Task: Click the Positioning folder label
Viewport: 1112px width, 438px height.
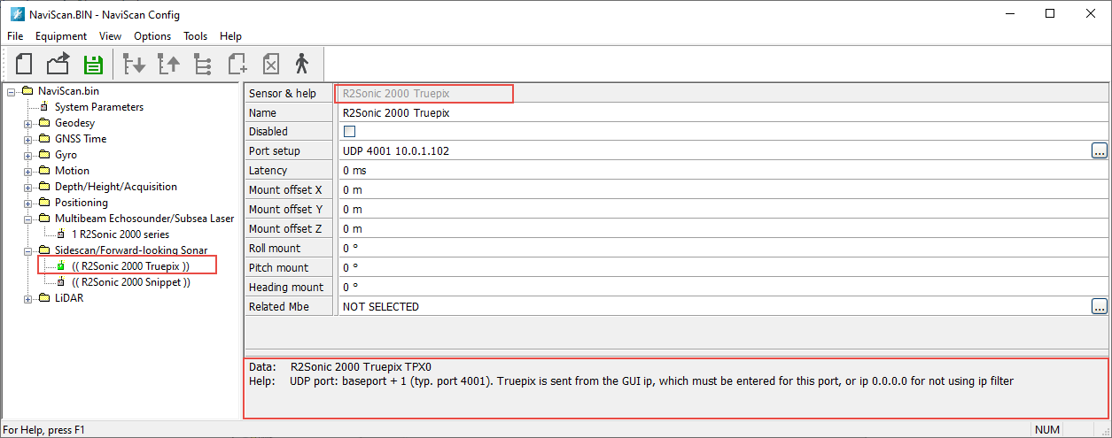Action: coord(82,203)
